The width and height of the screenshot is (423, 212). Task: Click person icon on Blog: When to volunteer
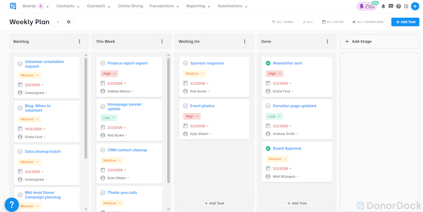coord(20,137)
